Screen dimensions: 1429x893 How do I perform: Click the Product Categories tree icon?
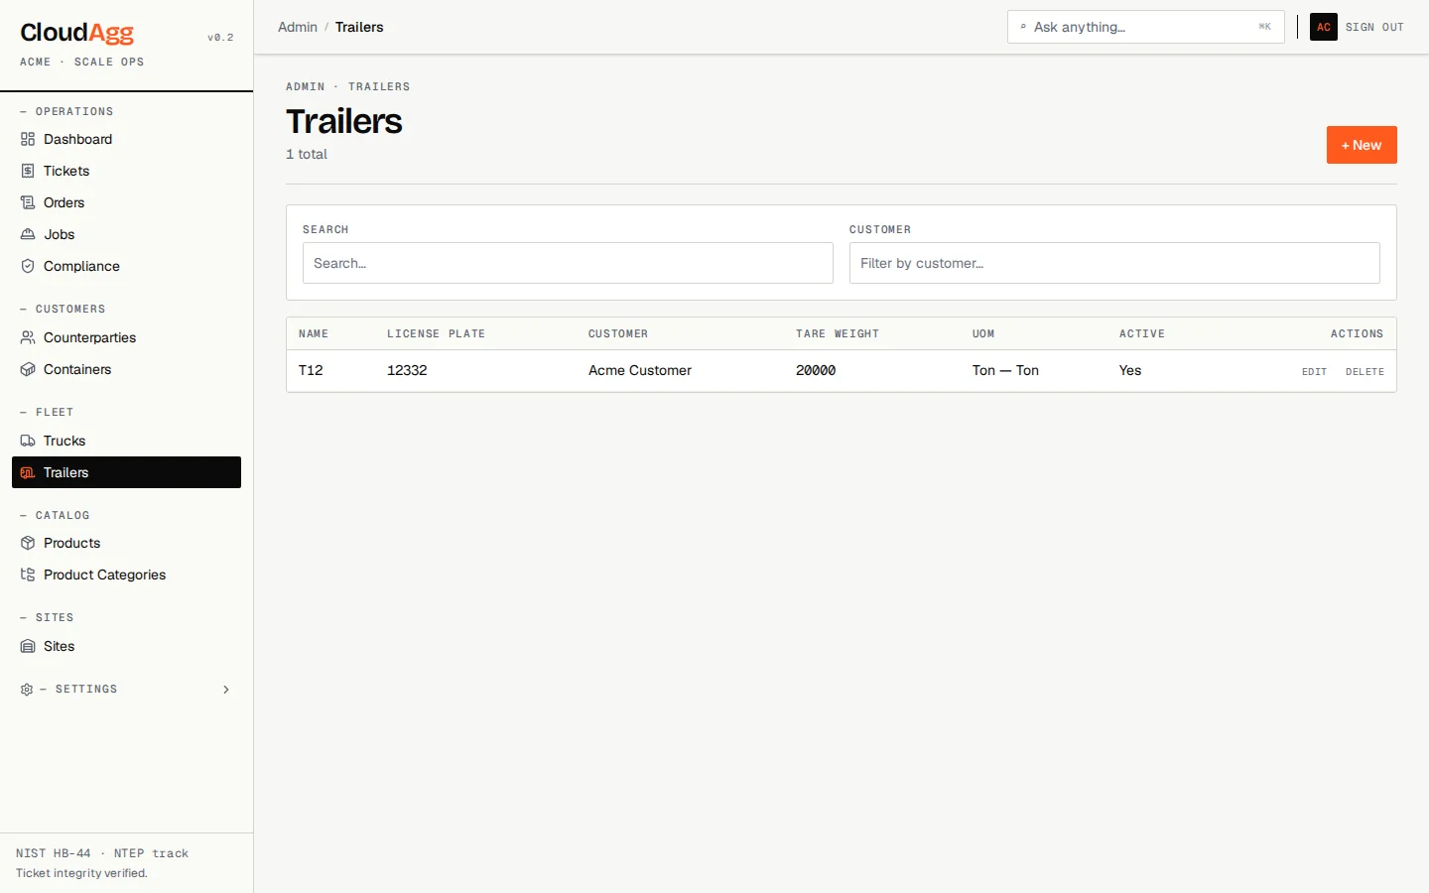pos(28,574)
